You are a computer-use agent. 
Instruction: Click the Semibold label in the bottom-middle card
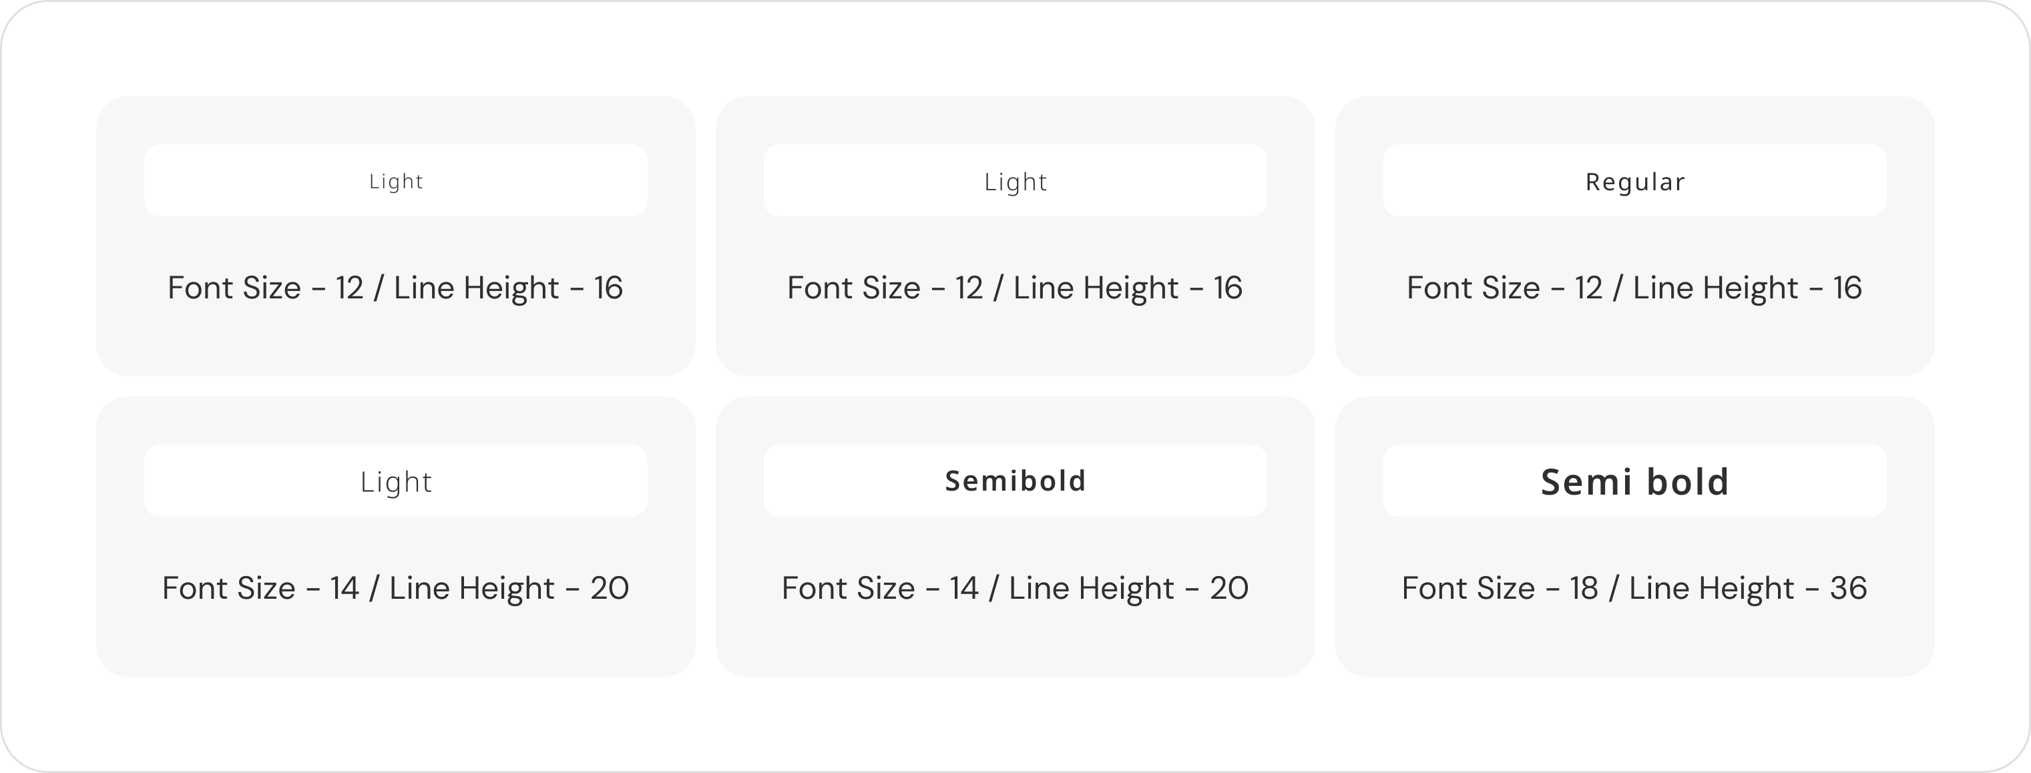click(1015, 481)
